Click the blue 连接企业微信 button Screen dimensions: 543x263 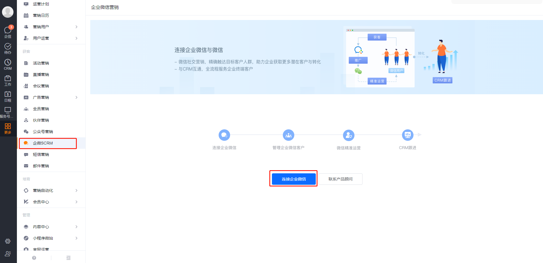pyautogui.click(x=294, y=179)
